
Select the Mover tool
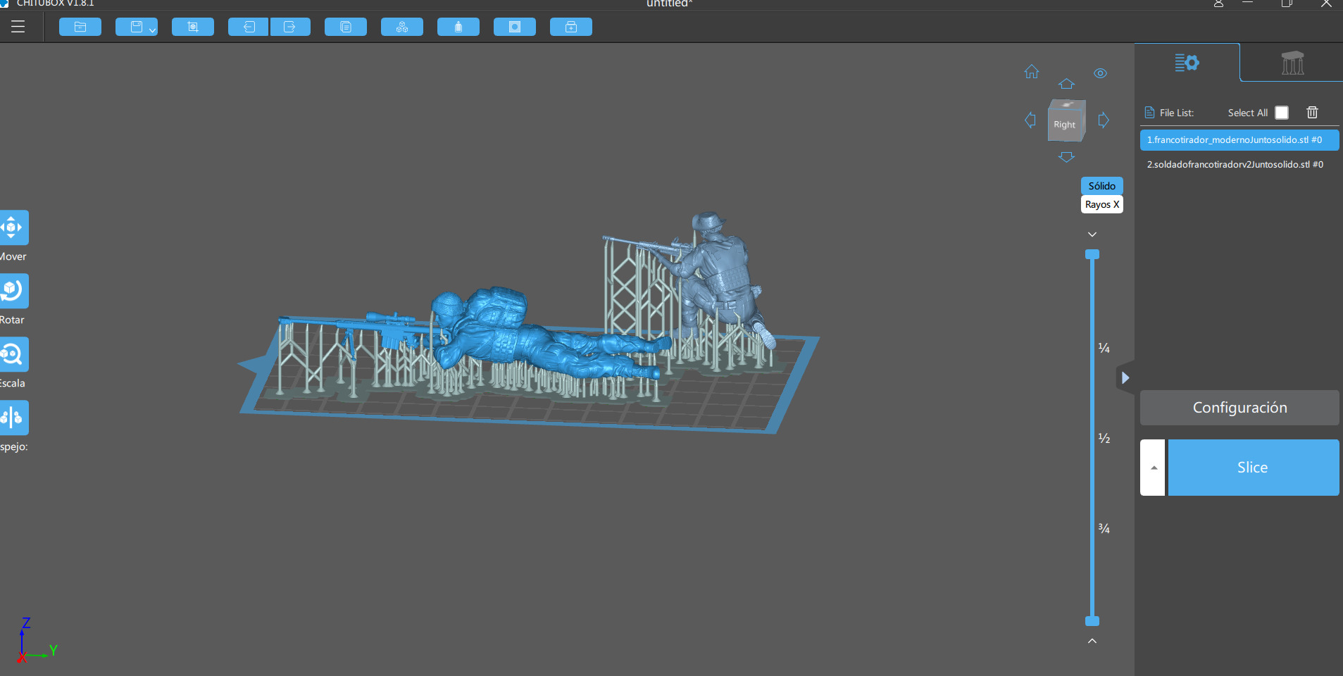click(x=13, y=227)
